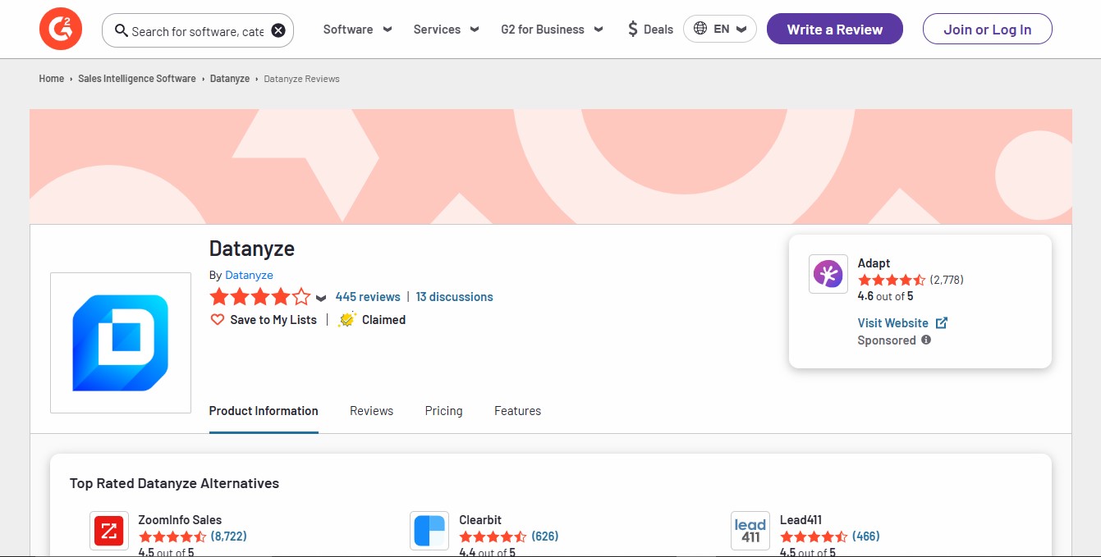Open the Adapt product name
This screenshot has height=557, width=1101.
point(874,263)
